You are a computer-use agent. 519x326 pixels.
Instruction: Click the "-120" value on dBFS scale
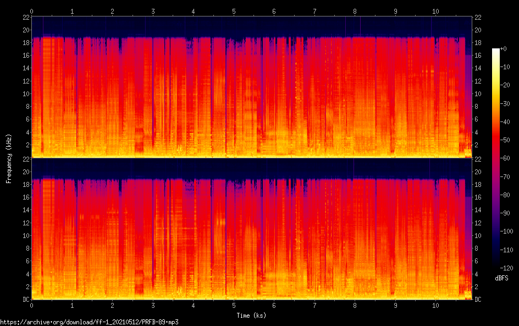coord(506,268)
